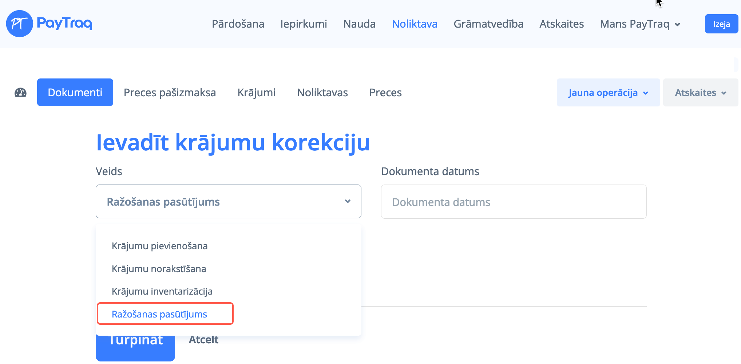This screenshot has width=741, height=364.
Task: Click the Izeja logout button
Action: (x=721, y=24)
